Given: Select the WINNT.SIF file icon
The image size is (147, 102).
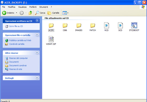Looking at the screenshot, I should pyautogui.click(x=51, y=39).
